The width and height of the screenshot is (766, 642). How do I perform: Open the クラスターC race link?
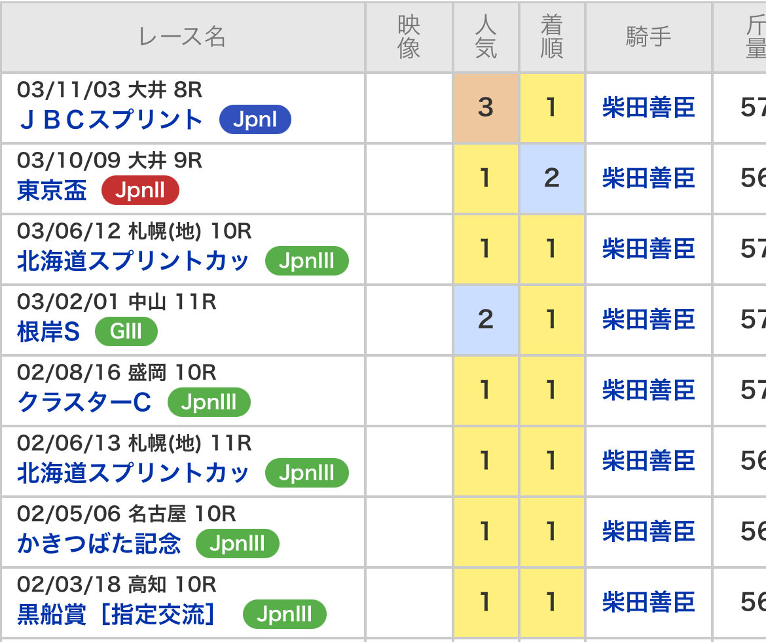[84, 402]
